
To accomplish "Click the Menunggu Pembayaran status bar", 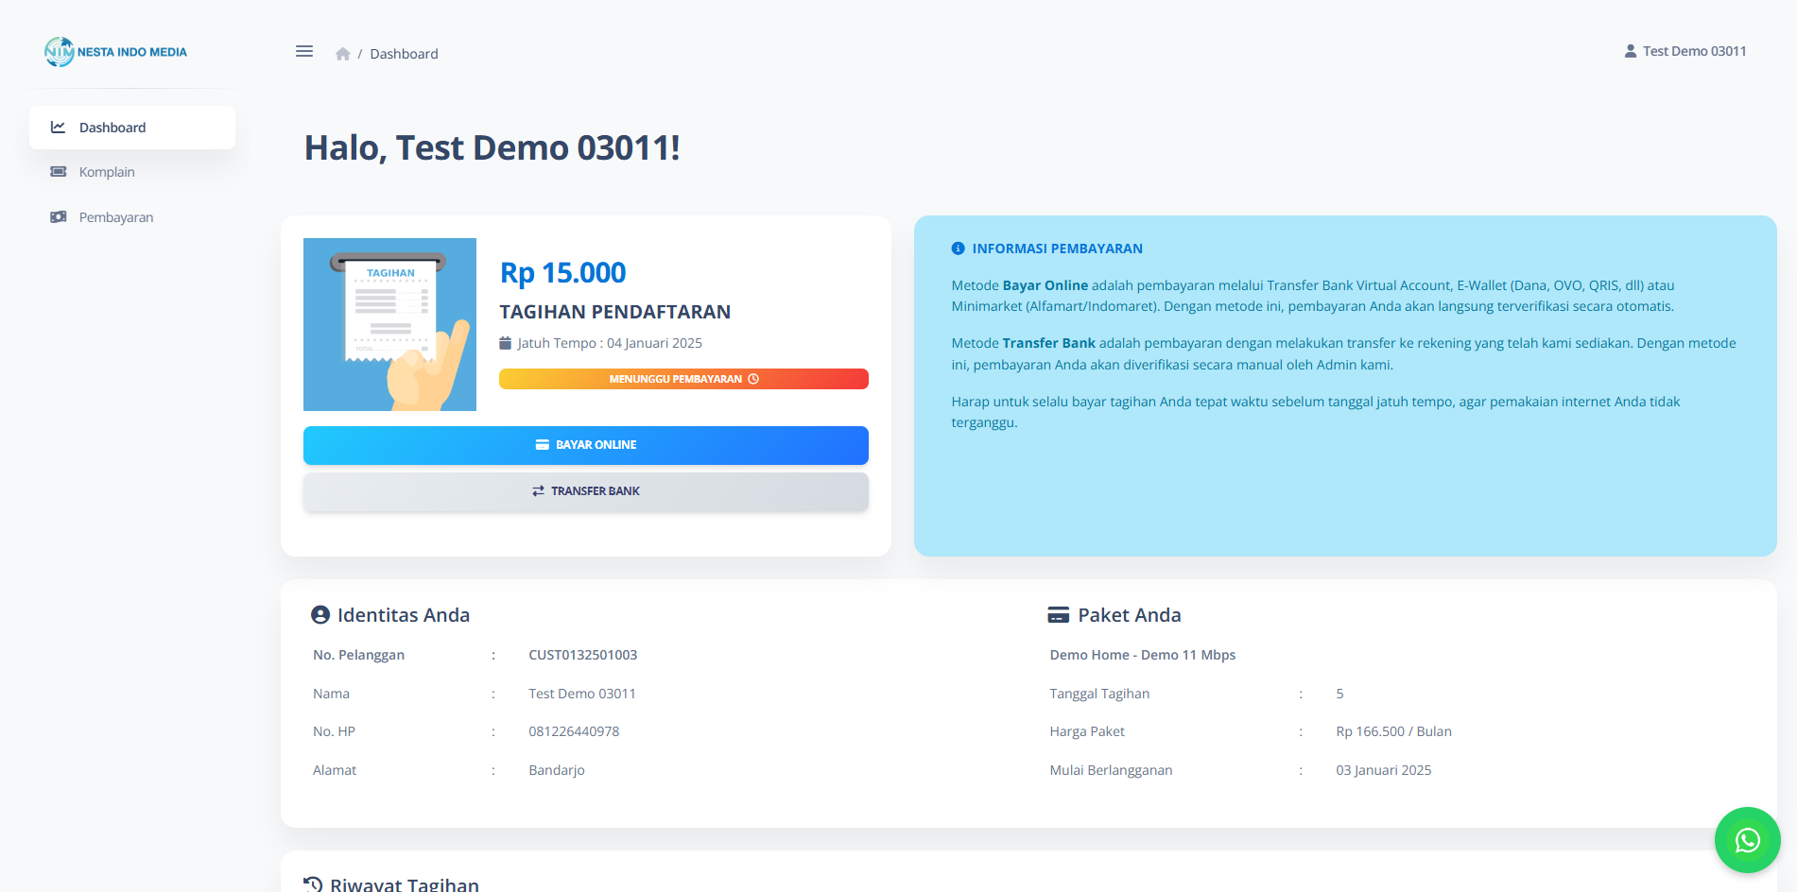I will tap(683, 378).
